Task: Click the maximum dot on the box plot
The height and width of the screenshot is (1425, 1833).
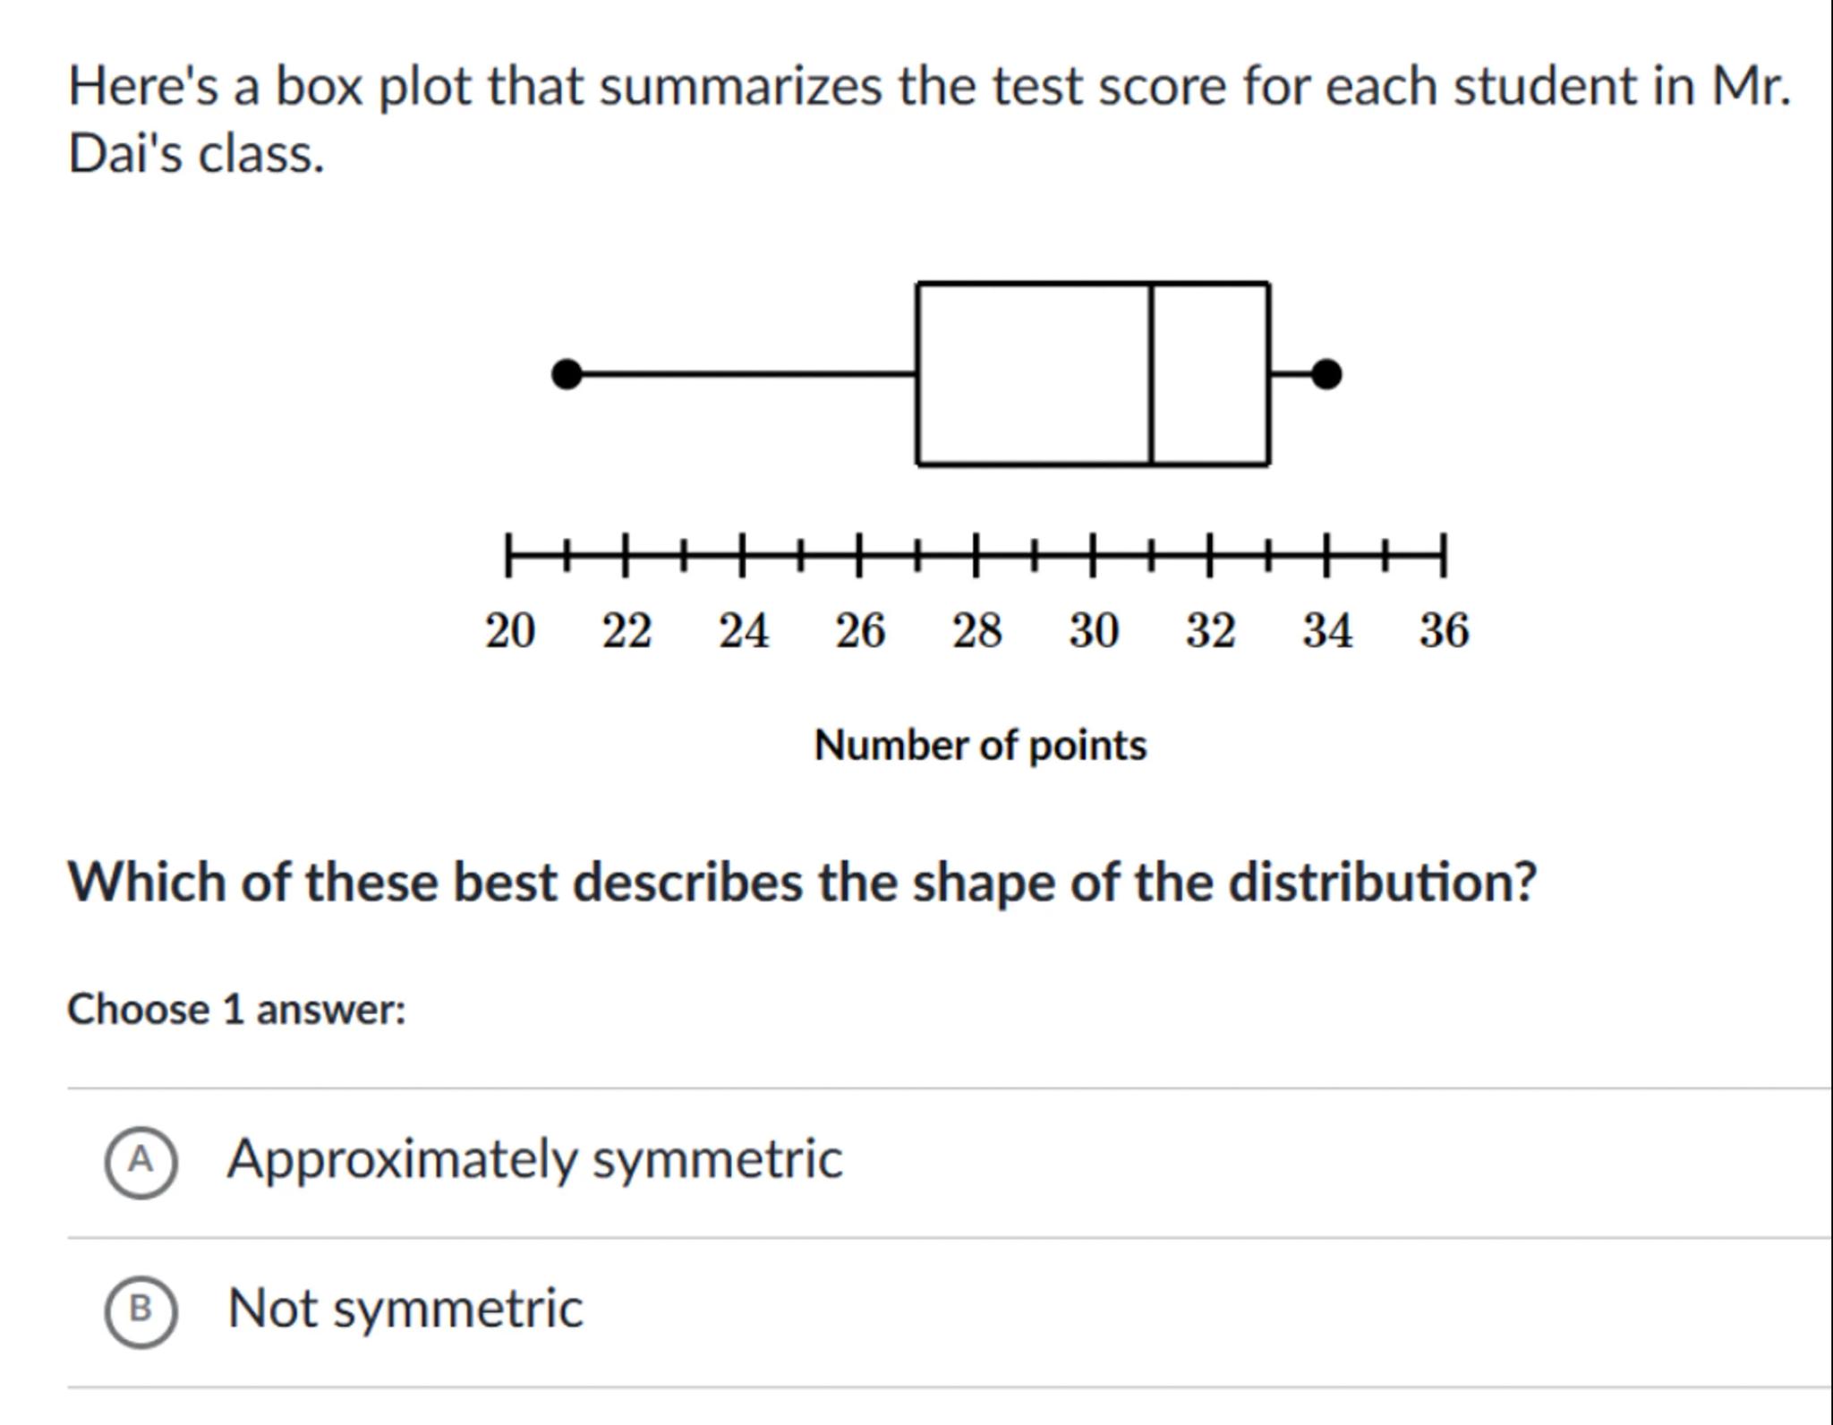Action: pyautogui.click(x=1326, y=374)
